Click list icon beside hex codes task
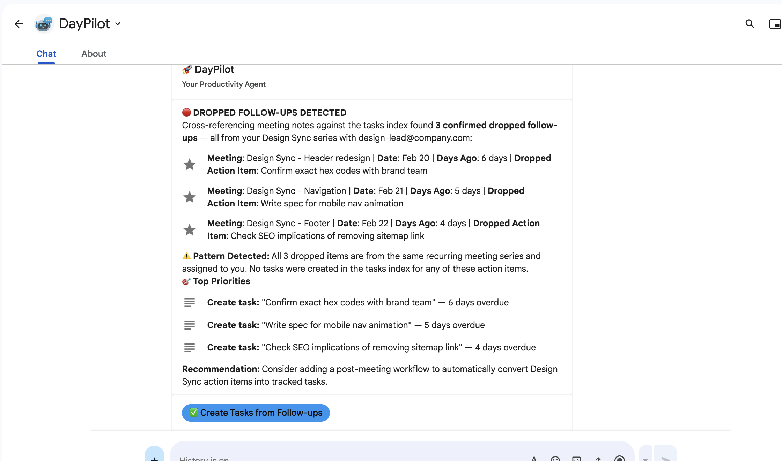This screenshot has width=782, height=461. pos(190,302)
